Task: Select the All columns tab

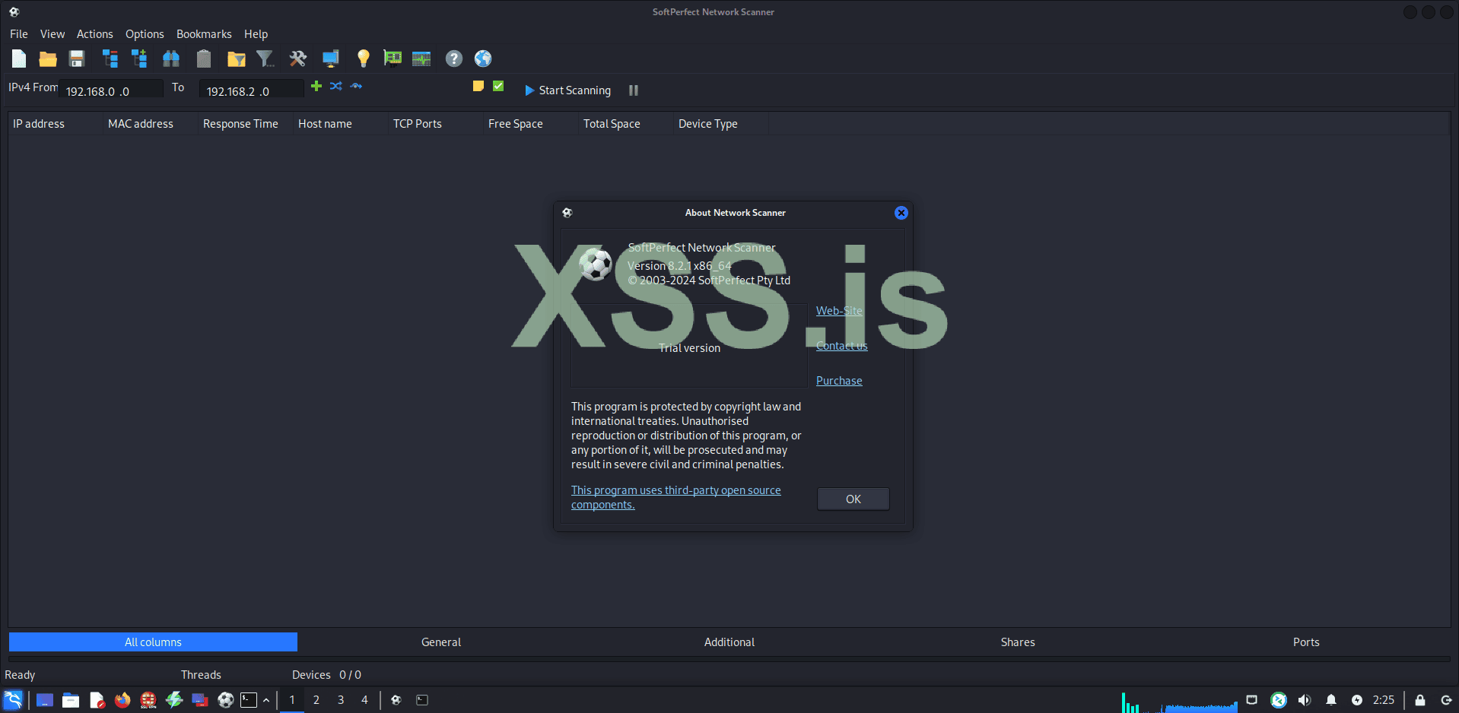Action: (x=153, y=642)
